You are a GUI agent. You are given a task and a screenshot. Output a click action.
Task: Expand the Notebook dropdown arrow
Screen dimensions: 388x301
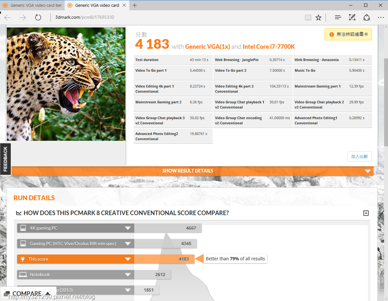128,275
